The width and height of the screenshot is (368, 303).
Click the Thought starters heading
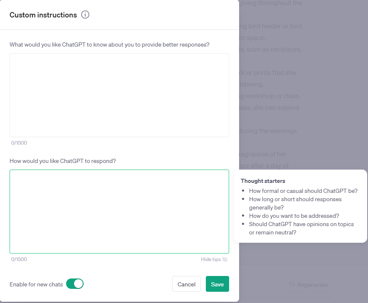(263, 181)
